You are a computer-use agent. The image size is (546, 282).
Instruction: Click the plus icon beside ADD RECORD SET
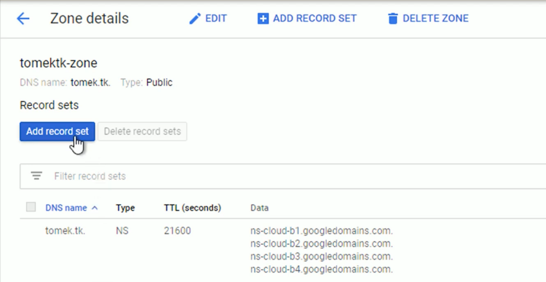point(263,19)
